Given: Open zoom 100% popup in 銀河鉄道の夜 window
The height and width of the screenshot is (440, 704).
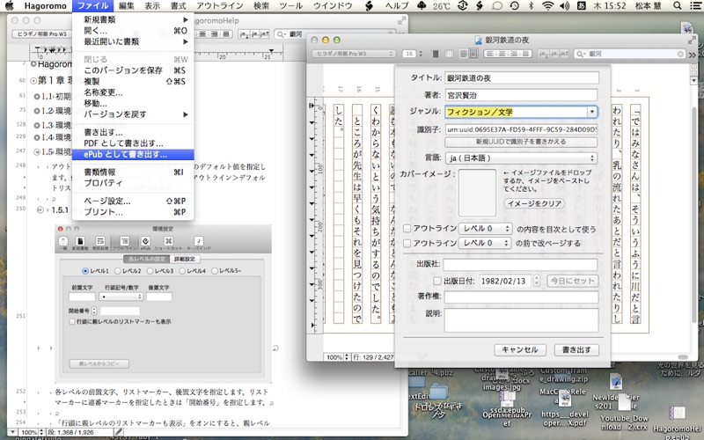Looking at the screenshot, I should [x=337, y=357].
